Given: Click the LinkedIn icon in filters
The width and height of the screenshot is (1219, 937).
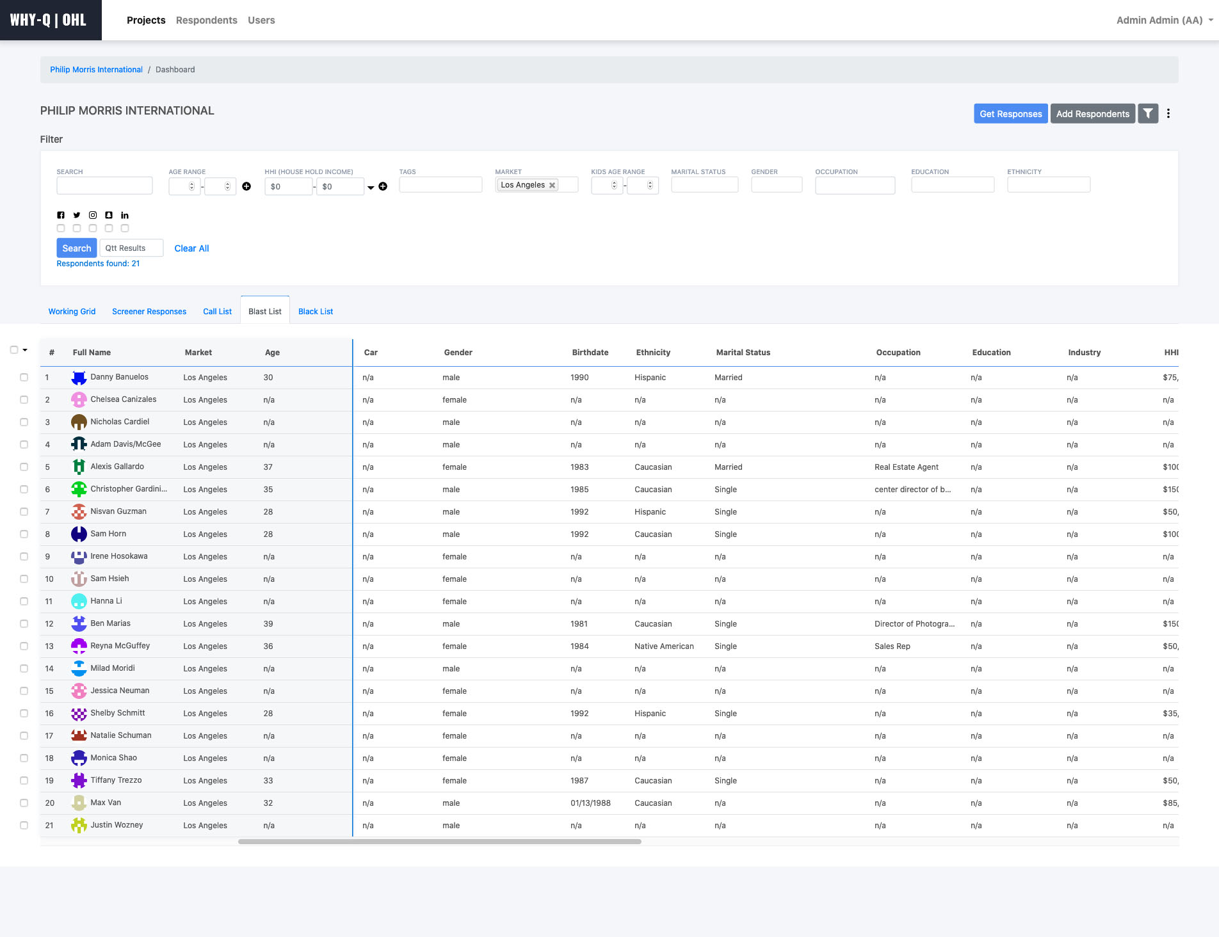Looking at the screenshot, I should click(x=125, y=215).
